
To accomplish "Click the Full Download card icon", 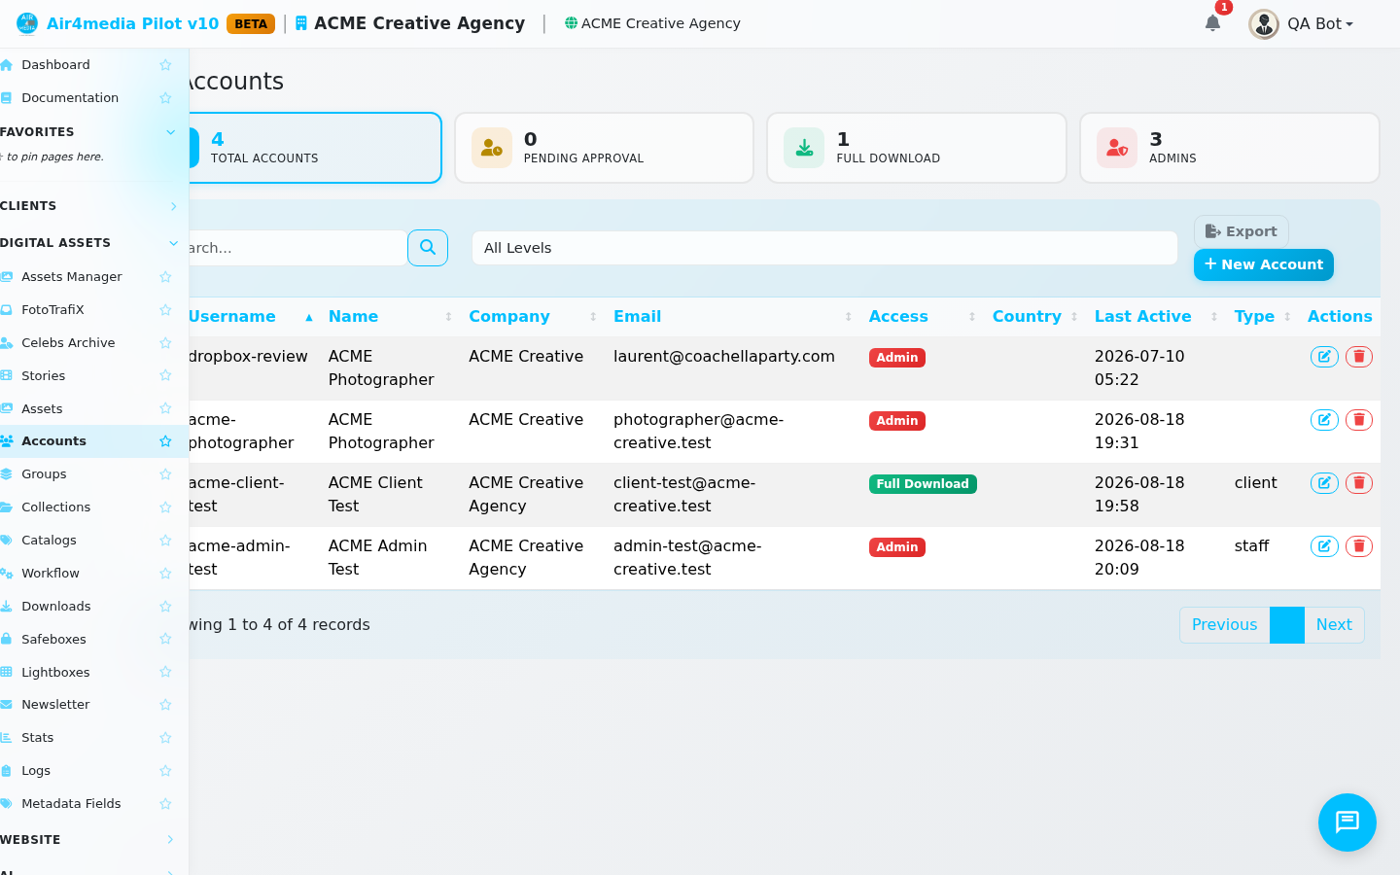I will pyautogui.click(x=804, y=148).
